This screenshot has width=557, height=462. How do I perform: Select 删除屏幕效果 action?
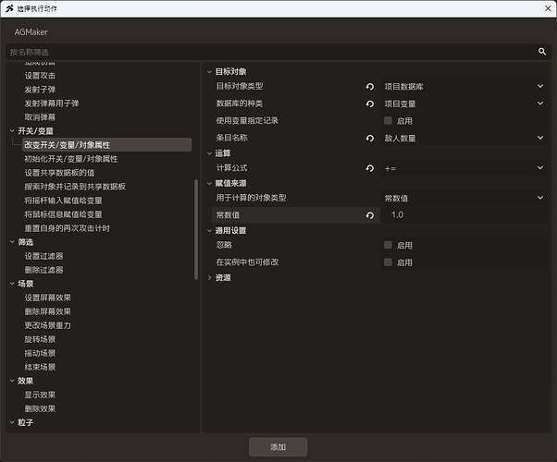47,311
